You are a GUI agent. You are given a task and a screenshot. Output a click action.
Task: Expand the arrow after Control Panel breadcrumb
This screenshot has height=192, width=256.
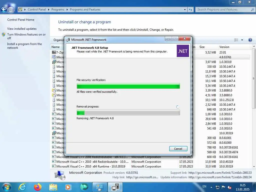point(49,10)
